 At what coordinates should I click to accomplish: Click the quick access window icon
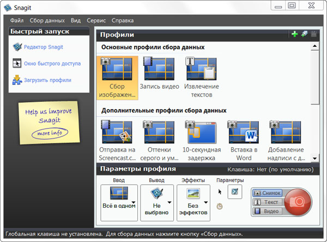point(17,63)
